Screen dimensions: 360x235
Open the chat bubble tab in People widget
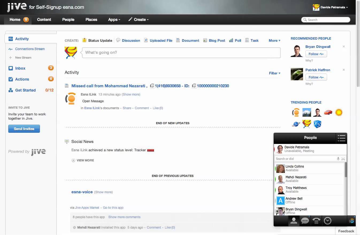tap(305, 221)
